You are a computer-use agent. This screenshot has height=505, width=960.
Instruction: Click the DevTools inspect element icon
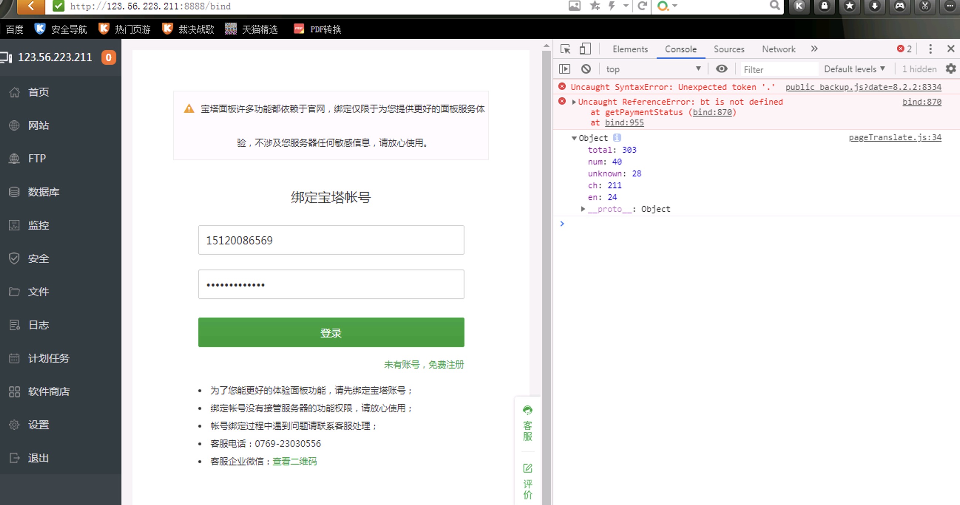(565, 49)
